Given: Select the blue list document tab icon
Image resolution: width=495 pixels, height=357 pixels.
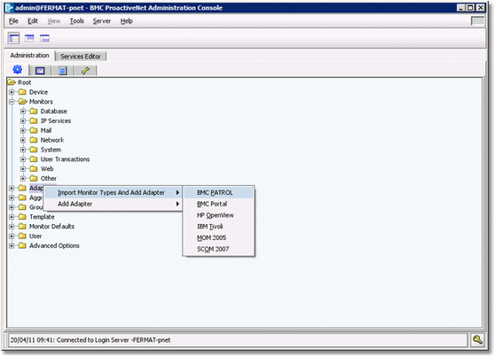Looking at the screenshot, I should (62, 71).
